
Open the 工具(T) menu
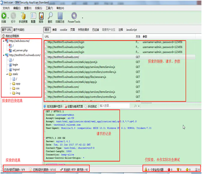[x=49, y=8]
